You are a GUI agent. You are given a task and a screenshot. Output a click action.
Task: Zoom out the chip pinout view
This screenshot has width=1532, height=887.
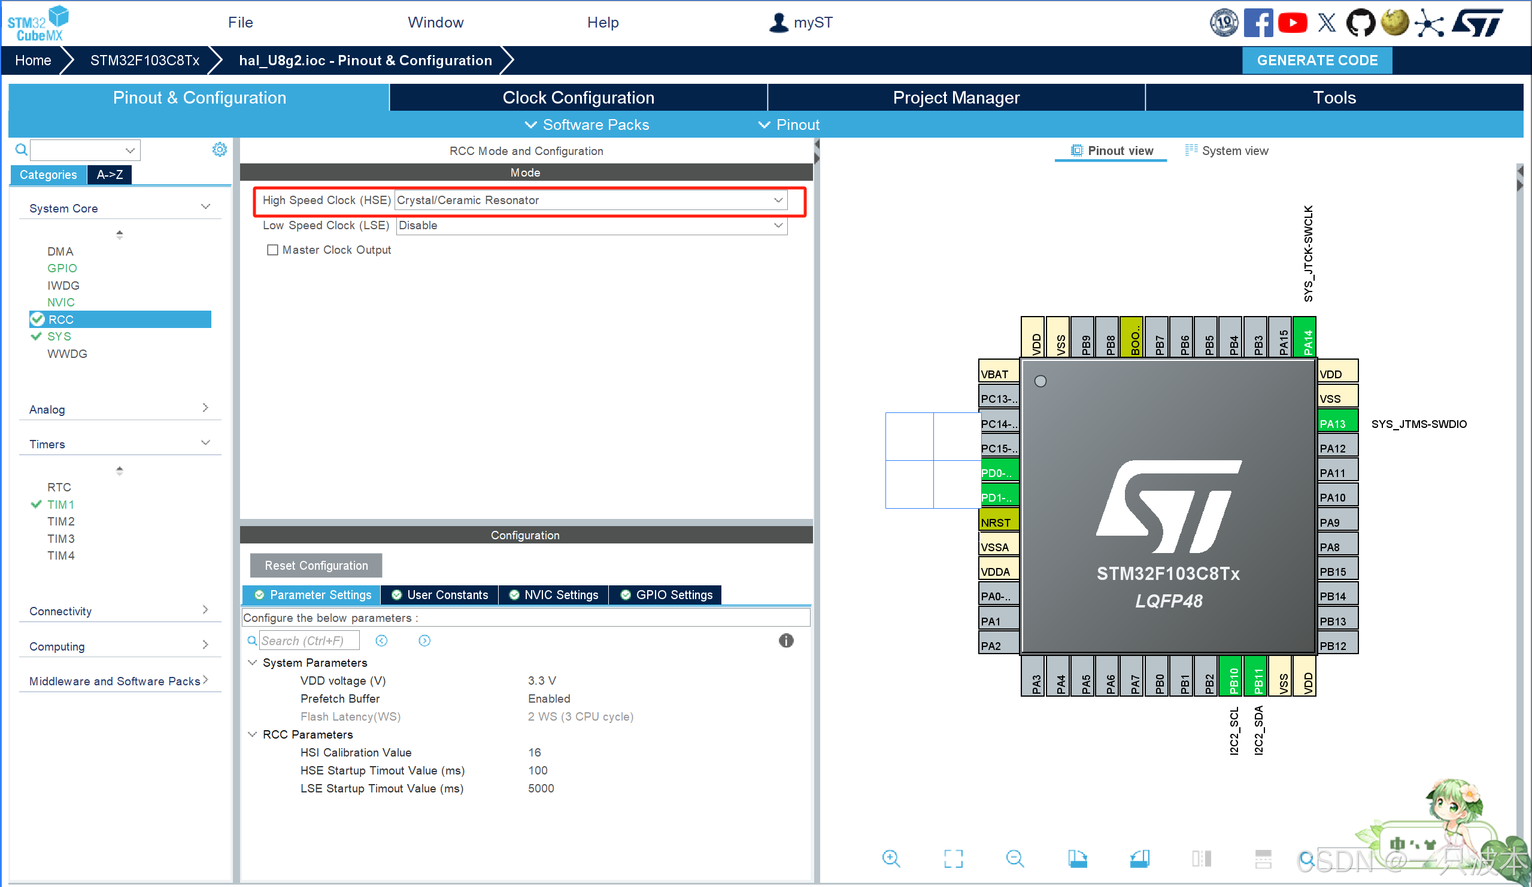(1015, 858)
